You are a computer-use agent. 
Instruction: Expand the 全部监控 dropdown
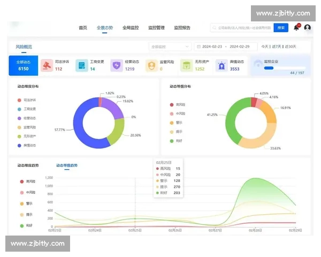pos(169,47)
